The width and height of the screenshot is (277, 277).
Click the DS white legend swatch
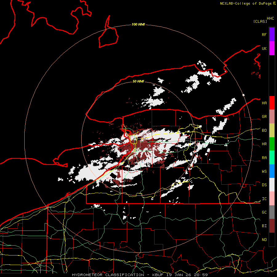[x=272, y=185]
